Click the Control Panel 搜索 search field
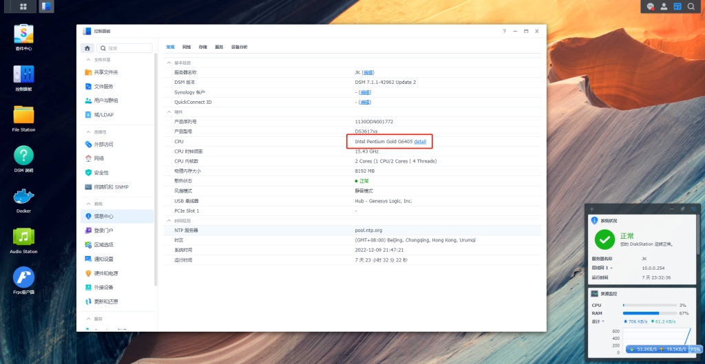The width and height of the screenshot is (705, 364). pyautogui.click(x=125, y=48)
